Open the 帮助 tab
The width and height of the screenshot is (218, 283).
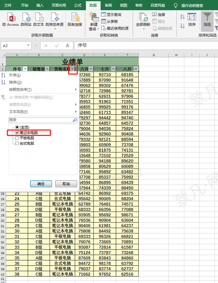point(139,5)
